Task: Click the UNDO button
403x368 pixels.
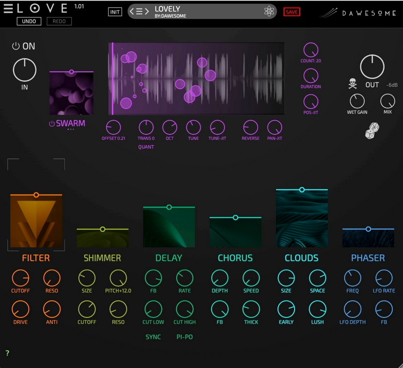Action: (x=29, y=22)
